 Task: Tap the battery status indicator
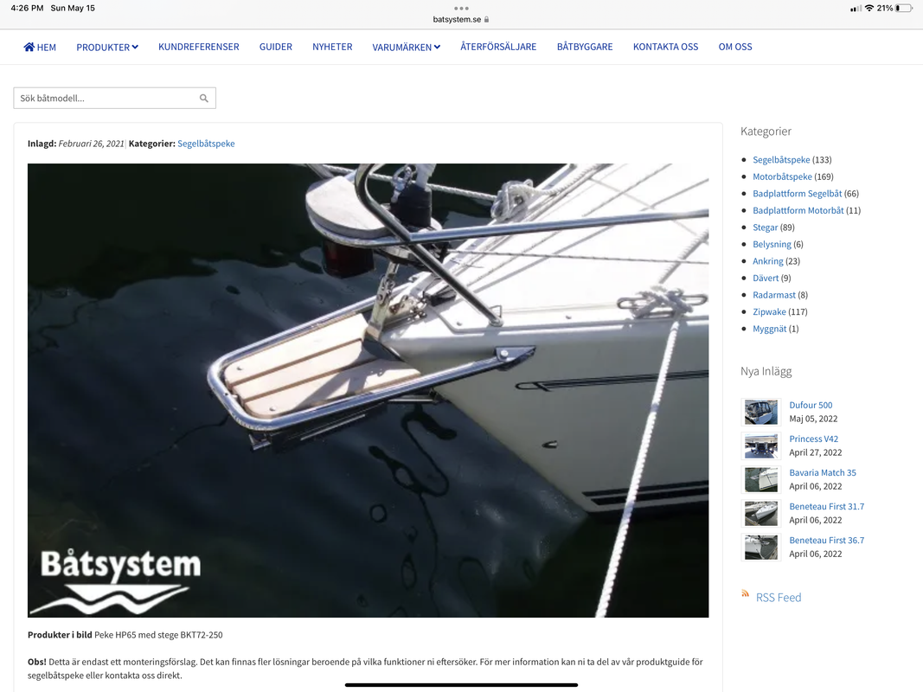(904, 9)
